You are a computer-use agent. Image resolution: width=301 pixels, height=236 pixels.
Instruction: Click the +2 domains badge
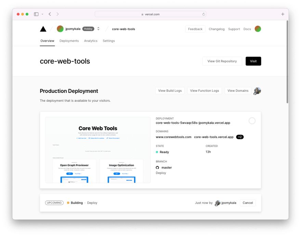pos(240,137)
